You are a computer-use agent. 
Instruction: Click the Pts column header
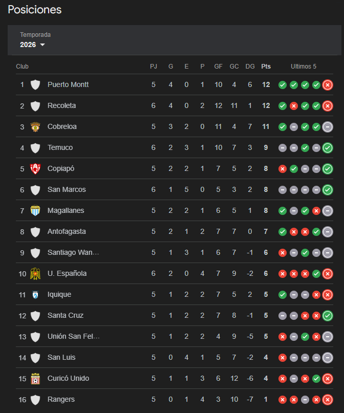[x=266, y=66]
